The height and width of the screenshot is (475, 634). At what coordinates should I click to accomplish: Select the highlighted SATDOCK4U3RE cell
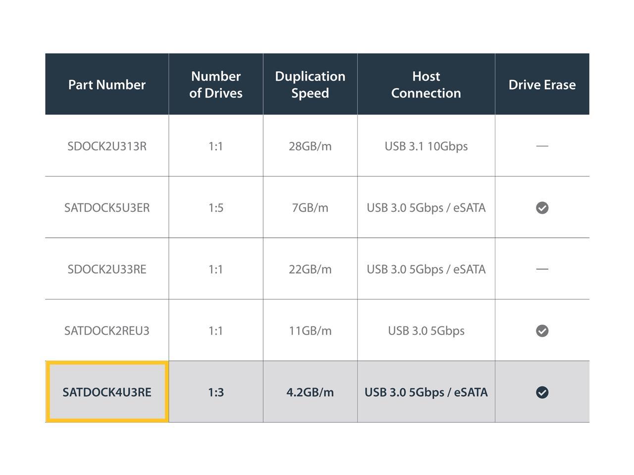point(106,392)
